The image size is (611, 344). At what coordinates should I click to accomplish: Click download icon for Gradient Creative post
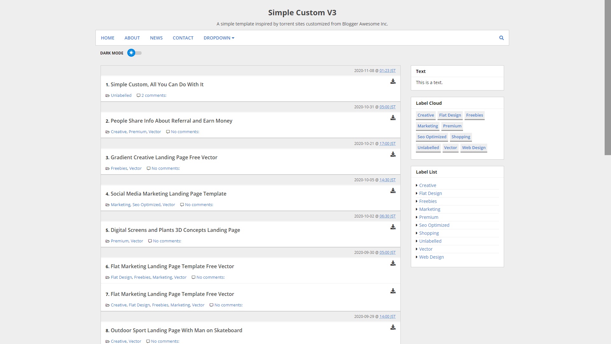click(x=393, y=154)
